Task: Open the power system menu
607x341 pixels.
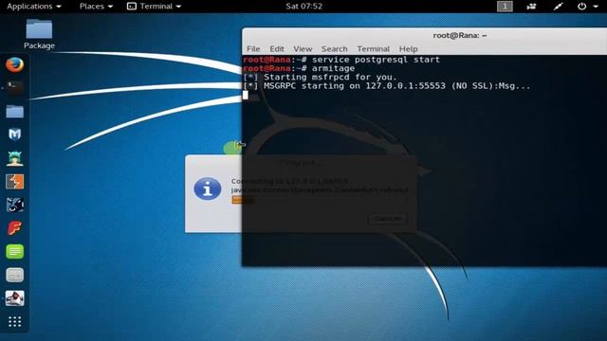Action: (587, 7)
